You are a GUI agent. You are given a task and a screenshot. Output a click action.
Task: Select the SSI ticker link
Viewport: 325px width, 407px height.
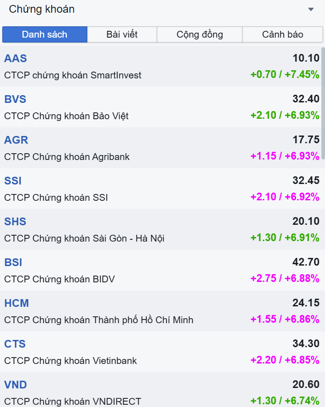(13, 181)
